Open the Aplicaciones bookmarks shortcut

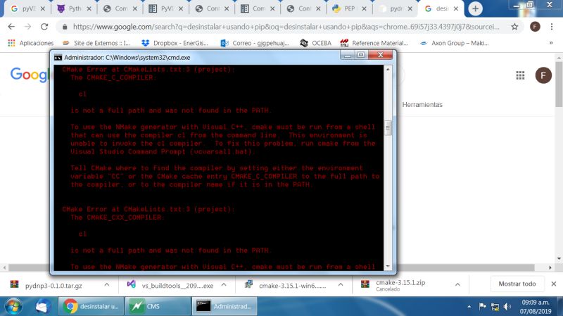(x=31, y=43)
